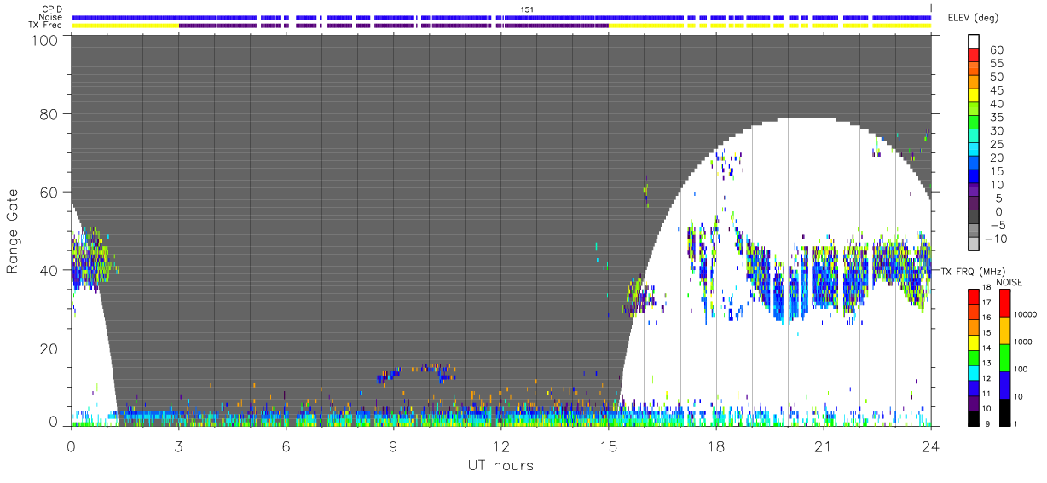Click y-axis tick label '100'
The image size is (1047, 483).
(44, 39)
